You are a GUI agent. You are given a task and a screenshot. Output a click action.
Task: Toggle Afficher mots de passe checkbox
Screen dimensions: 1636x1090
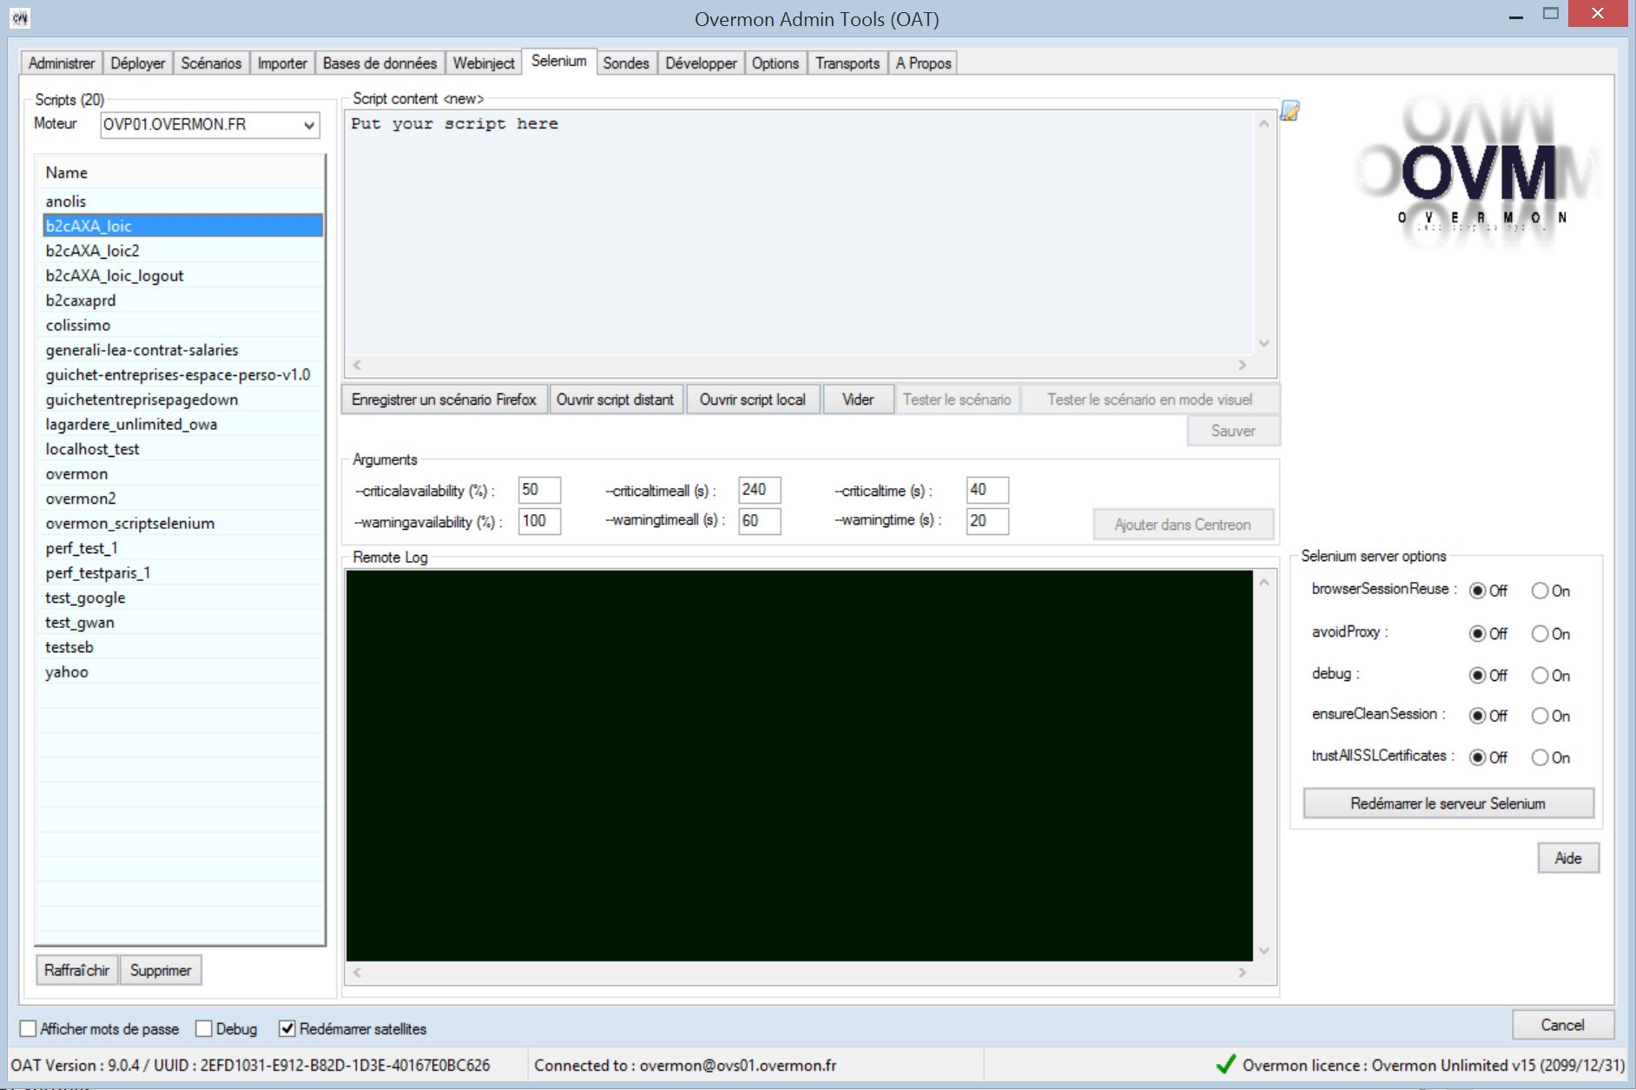pyautogui.click(x=29, y=1028)
